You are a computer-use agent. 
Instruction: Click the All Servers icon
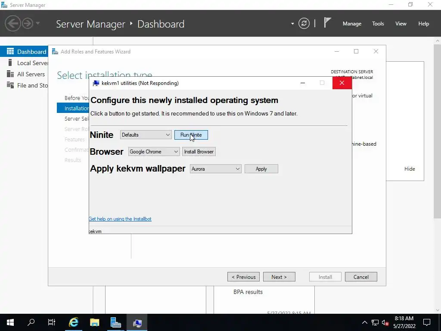pos(10,74)
